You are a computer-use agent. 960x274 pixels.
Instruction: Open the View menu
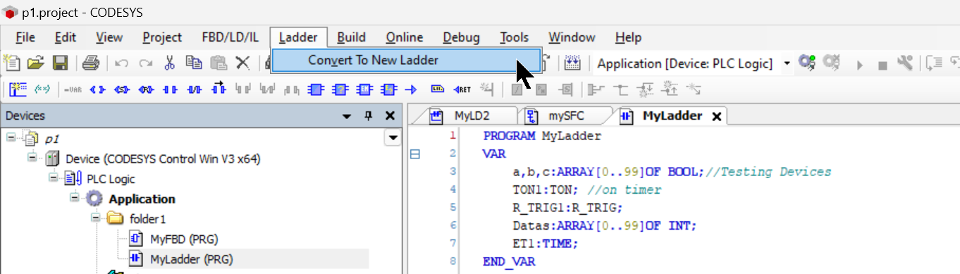pos(109,37)
